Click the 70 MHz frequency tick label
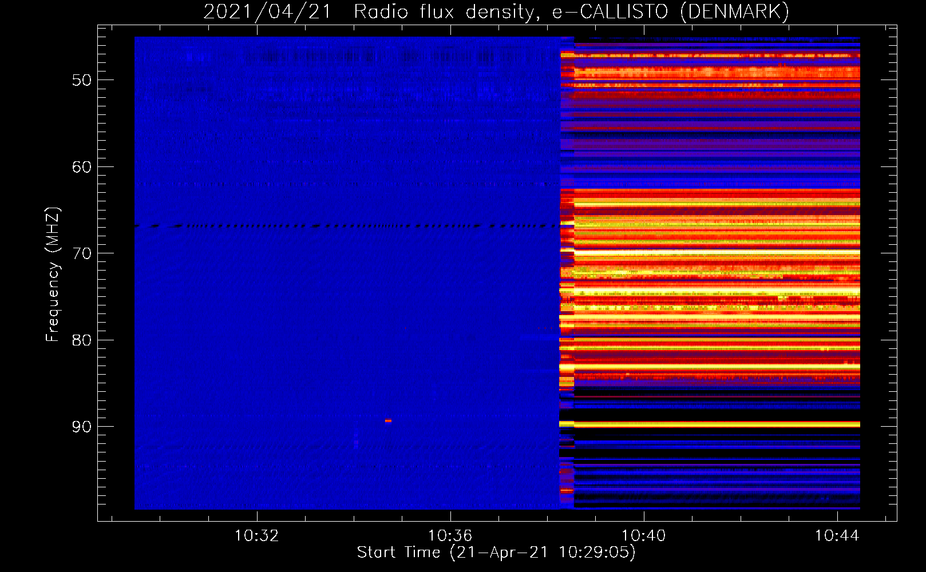 82,253
